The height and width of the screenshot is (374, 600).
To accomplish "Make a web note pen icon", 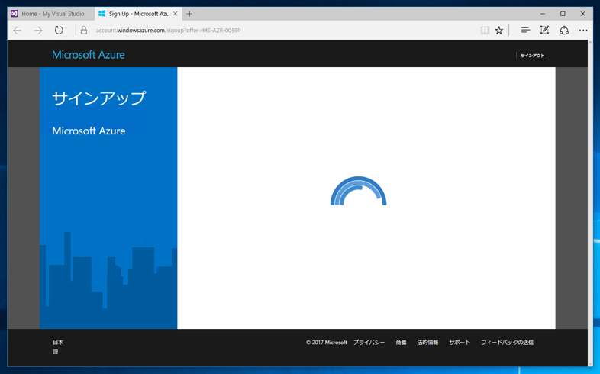I will click(544, 31).
